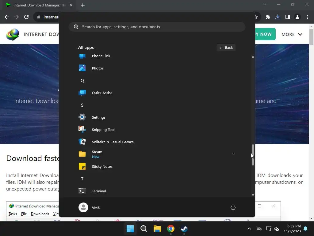Go back in Chrome
The height and width of the screenshot is (236, 314).
point(7,17)
